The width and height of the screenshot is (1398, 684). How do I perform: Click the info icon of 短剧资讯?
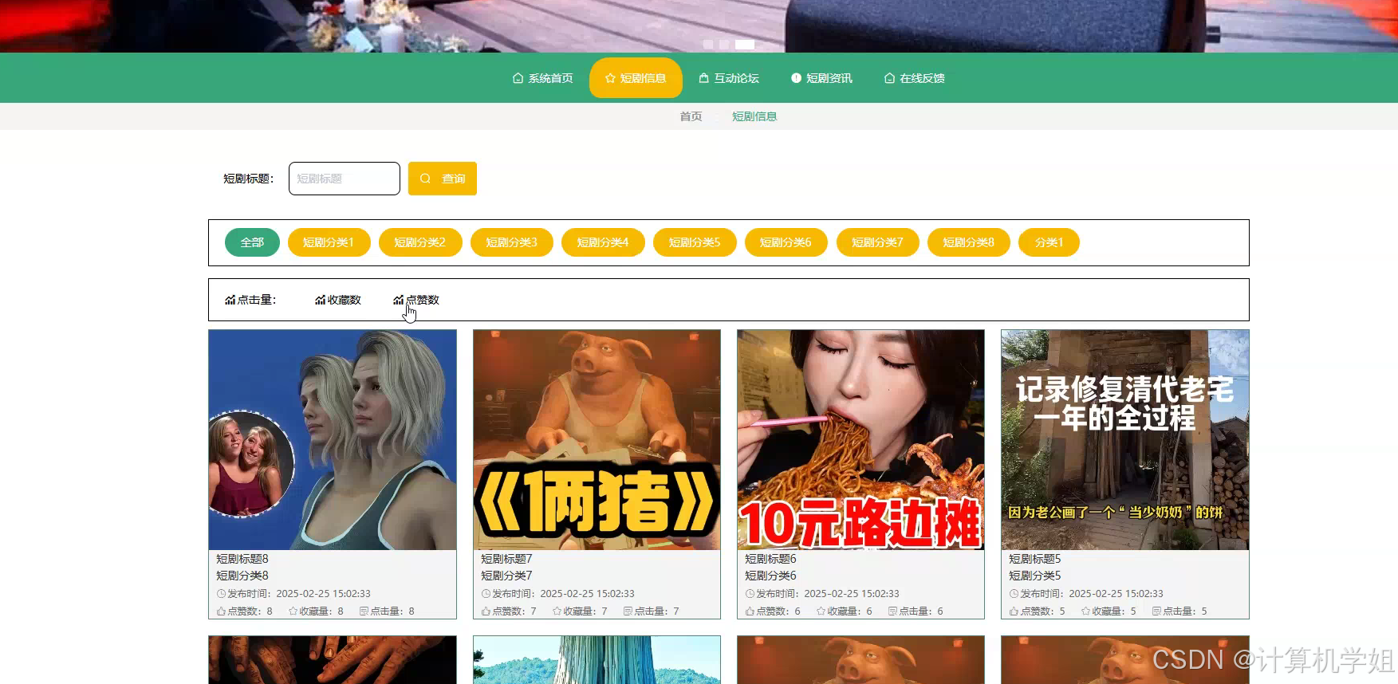point(796,78)
